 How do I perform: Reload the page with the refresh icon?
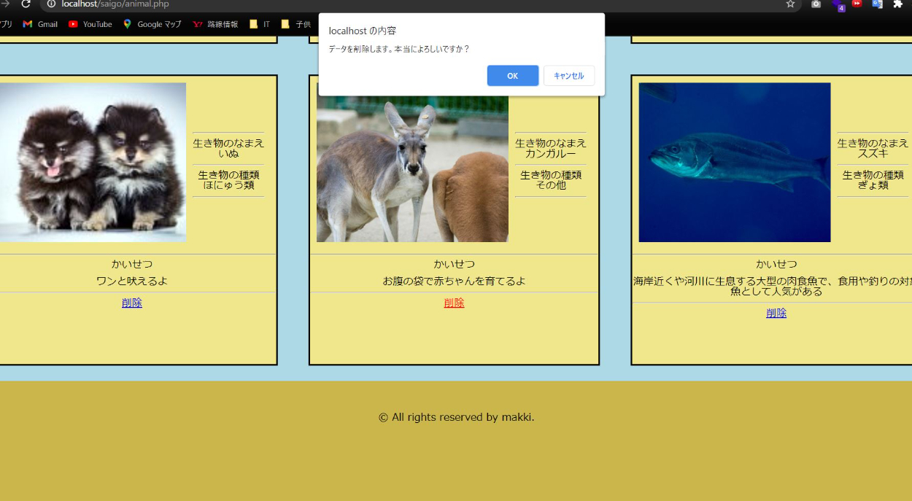coord(26,4)
